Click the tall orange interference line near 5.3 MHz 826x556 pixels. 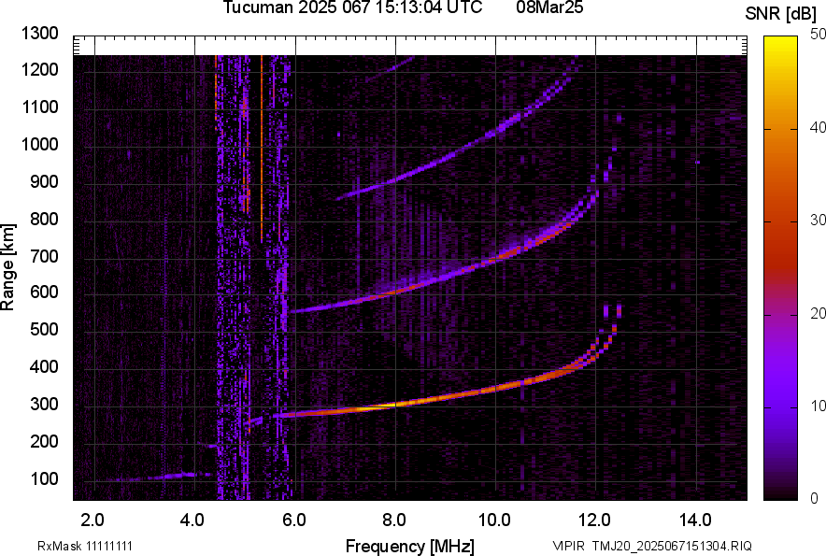262,148
